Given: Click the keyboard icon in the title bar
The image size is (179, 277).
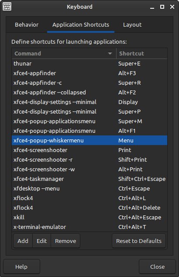Looking at the screenshot, I should (x=7, y=7).
